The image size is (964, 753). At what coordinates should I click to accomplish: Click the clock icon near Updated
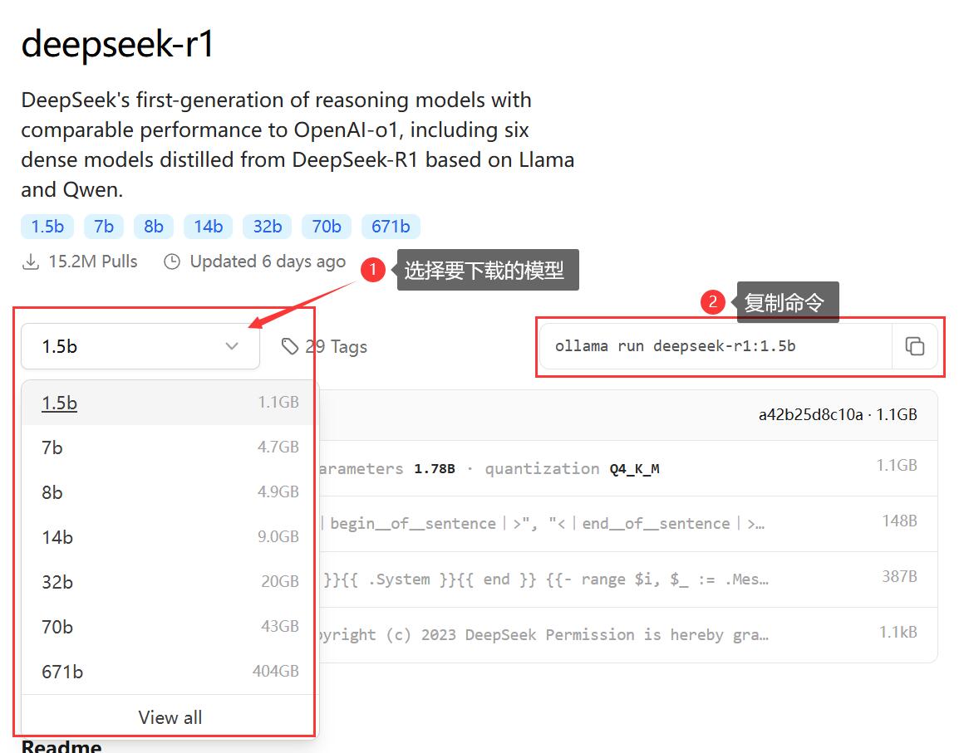[x=172, y=262]
